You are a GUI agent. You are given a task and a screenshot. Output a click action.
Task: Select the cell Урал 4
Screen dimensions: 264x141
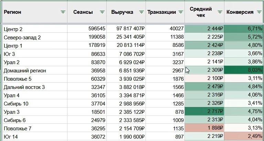coord(35,95)
